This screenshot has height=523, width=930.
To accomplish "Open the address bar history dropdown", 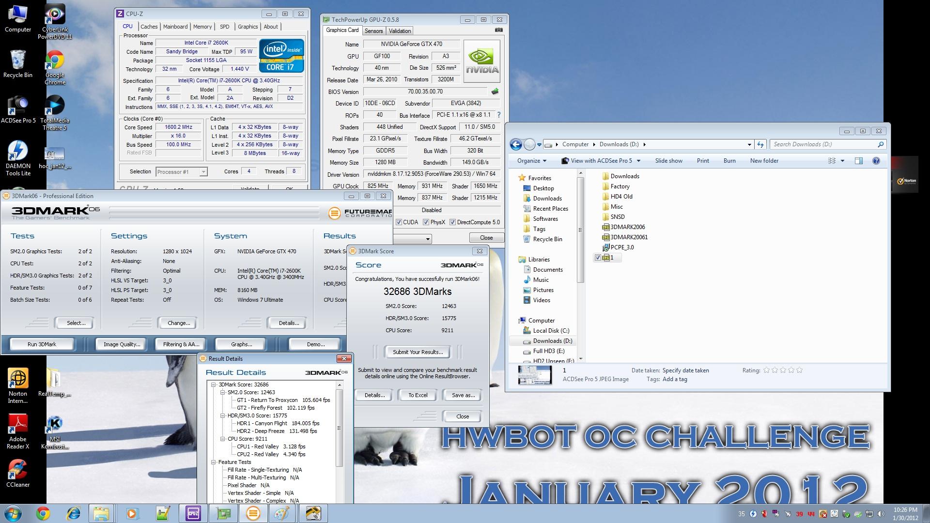I will point(749,144).
